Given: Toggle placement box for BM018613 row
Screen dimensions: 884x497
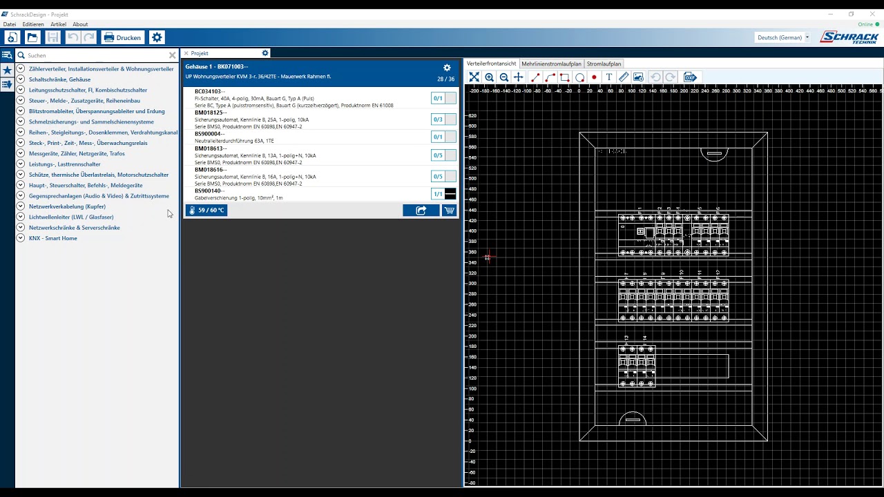Looking at the screenshot, I should pyautogui.click(x=450, y=155).
